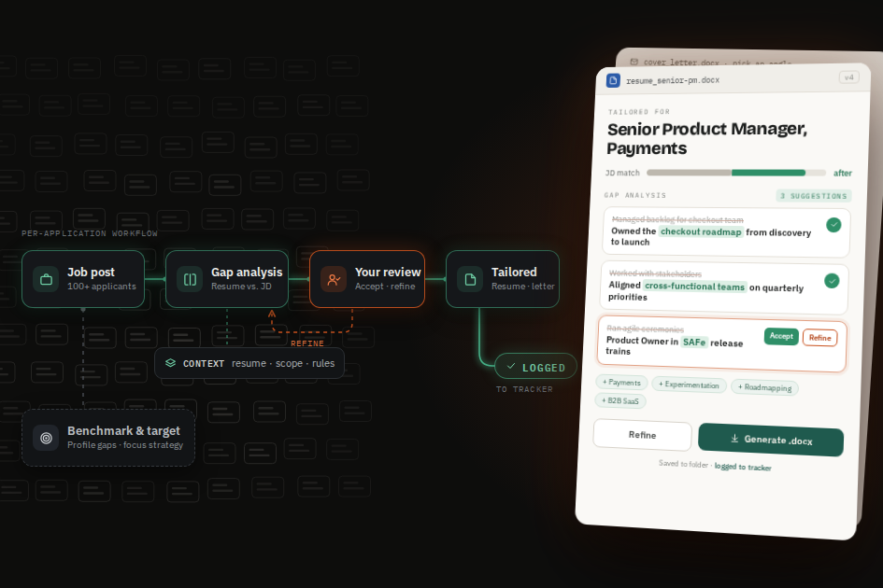Click the document icon on Tailored node
883x588 pixels.
pyautogui.click(x=470, y=279)
